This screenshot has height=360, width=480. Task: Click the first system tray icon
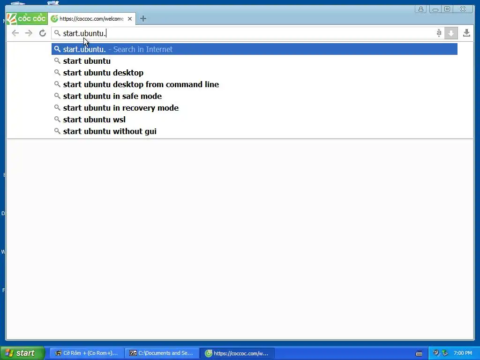point(436,353)
